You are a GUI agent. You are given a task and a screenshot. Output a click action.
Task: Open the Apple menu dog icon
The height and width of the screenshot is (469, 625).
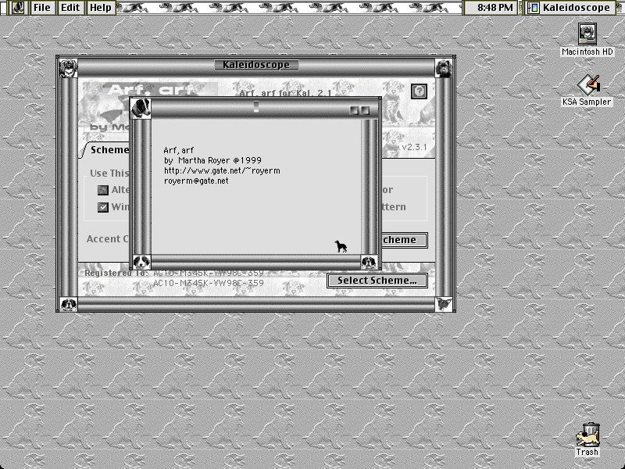tap(18, 8)
